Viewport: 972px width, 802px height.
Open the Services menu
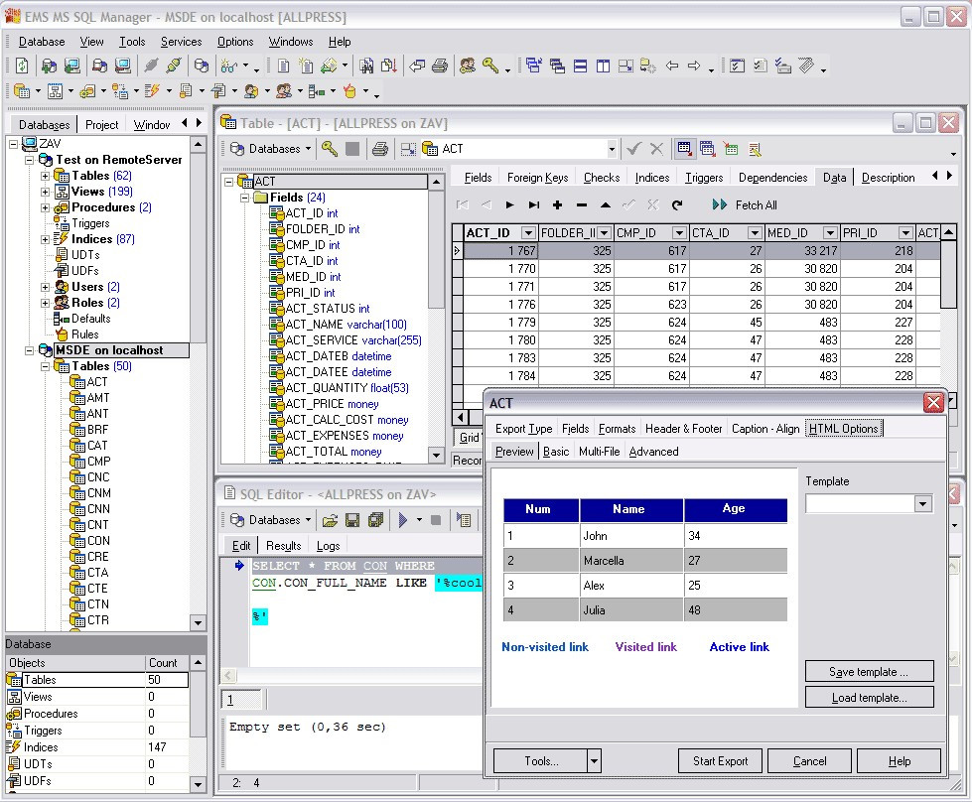[181, 42]
